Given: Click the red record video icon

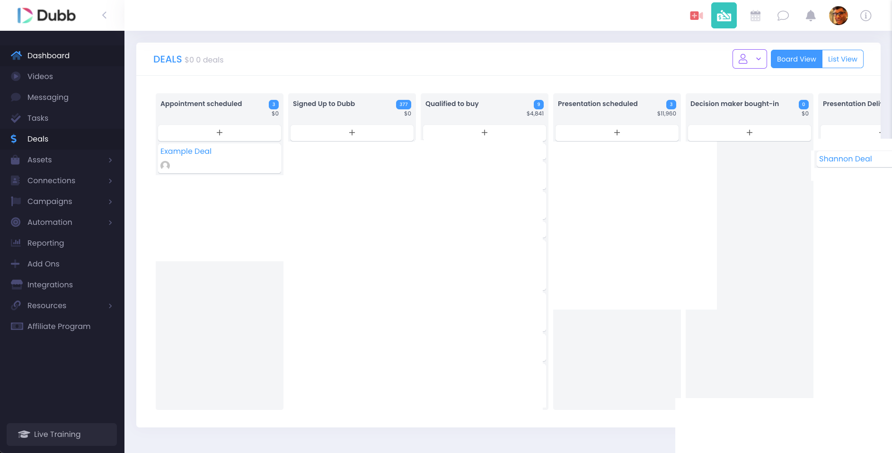Looking at the screenshot, I should pyautogui.click(x=696, y=15).
